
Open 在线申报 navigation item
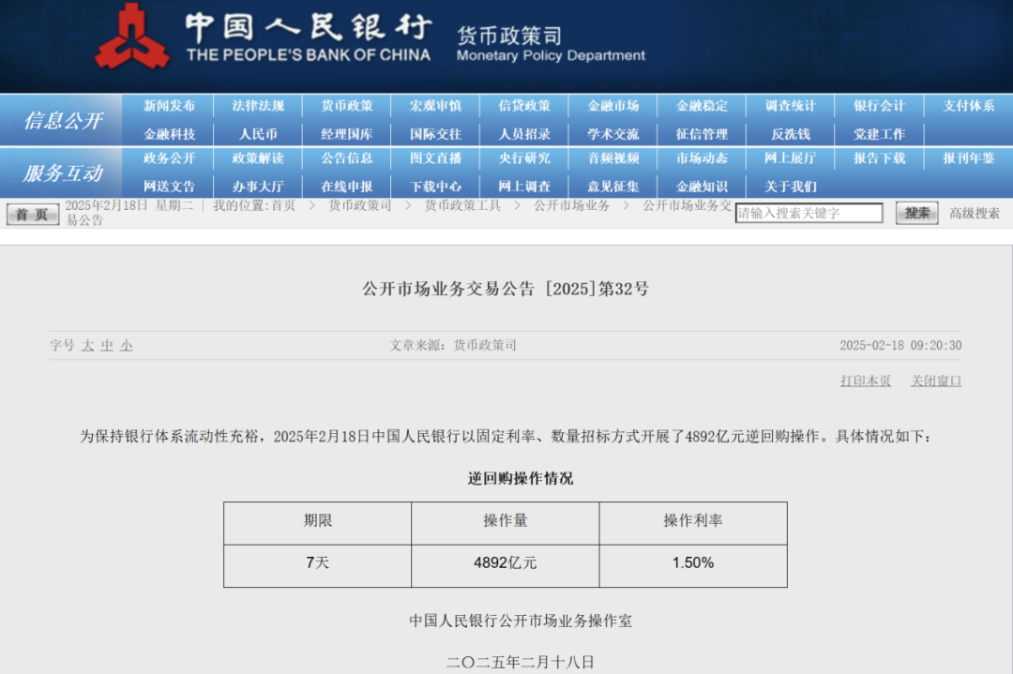point(347,187)
